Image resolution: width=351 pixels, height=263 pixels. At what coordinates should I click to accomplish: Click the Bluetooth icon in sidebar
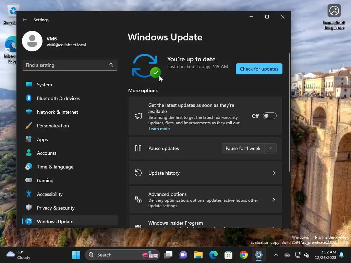click(29, 98)
